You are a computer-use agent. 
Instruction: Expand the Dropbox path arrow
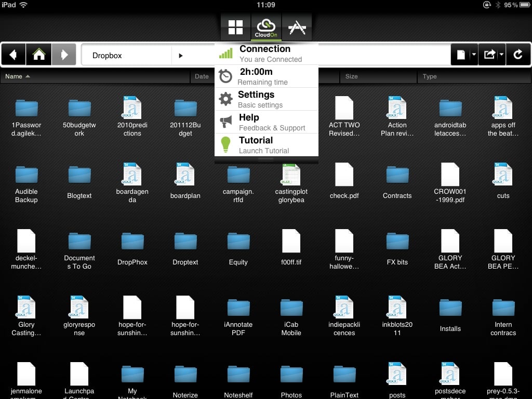(181, 55)
